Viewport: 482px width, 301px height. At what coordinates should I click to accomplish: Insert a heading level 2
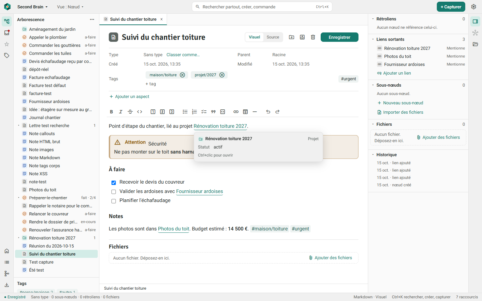pos(162,112)
